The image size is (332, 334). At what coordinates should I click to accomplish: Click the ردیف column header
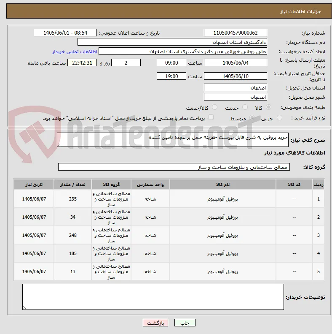click(x=319, y=185)
